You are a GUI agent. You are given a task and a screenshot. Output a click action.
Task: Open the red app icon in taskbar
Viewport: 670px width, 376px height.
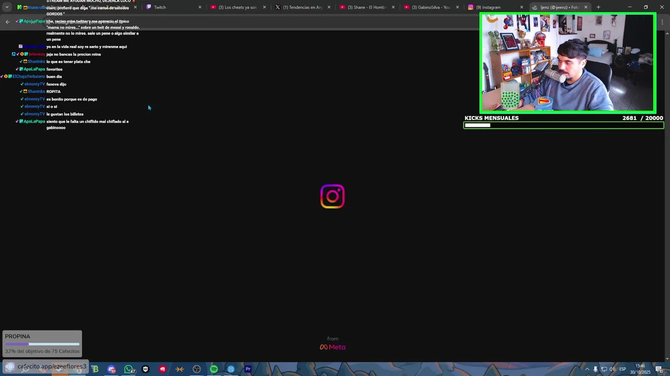[x=163, y=369]
